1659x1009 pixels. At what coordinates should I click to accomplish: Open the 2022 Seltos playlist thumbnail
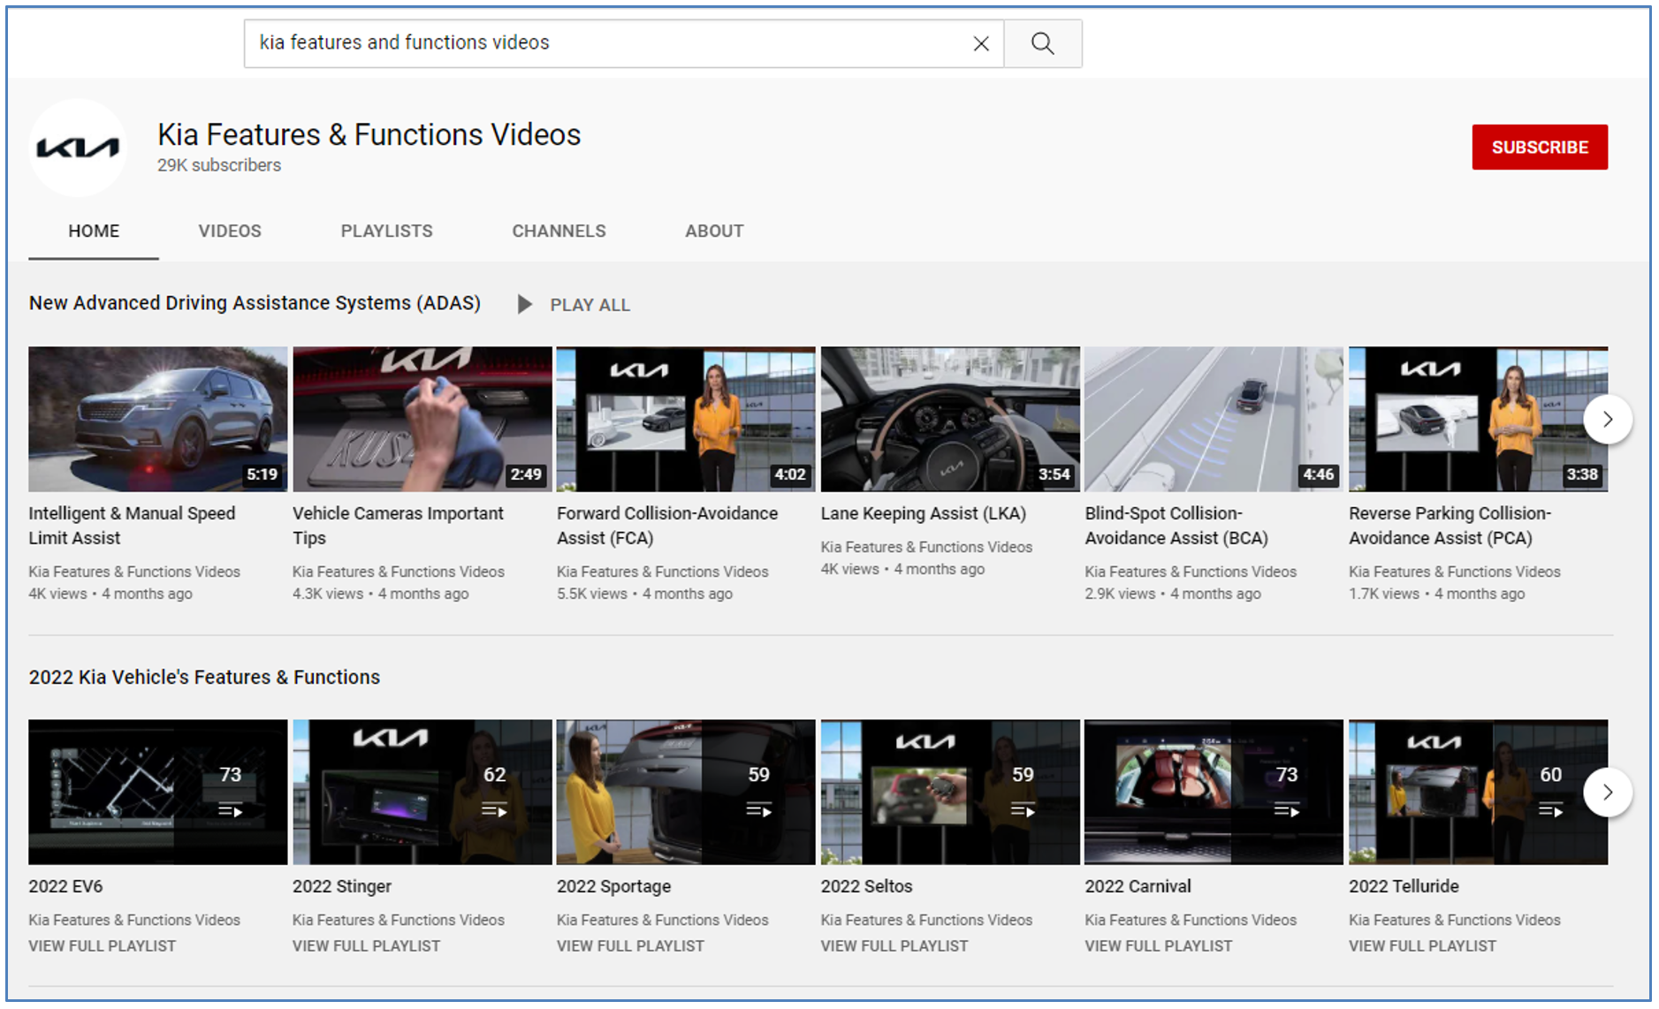pos(950,792)
